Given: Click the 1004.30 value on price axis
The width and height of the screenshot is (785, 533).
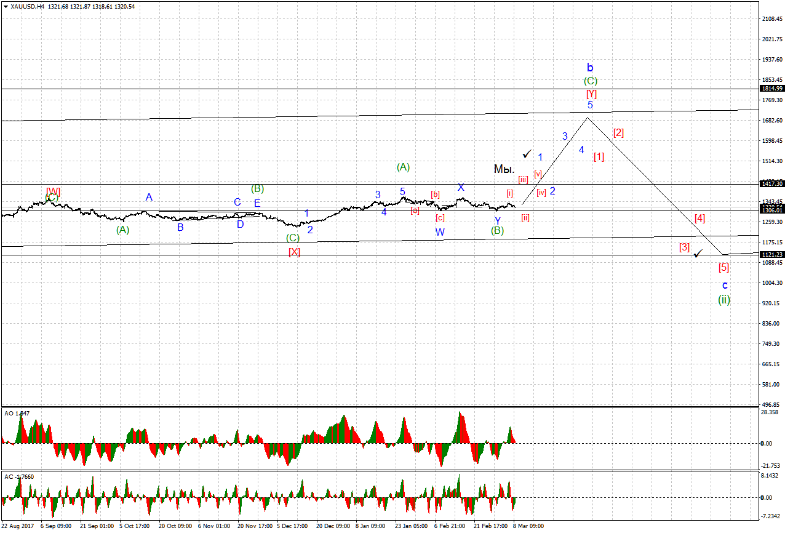Looking at the screenshot, I should 771,283.
